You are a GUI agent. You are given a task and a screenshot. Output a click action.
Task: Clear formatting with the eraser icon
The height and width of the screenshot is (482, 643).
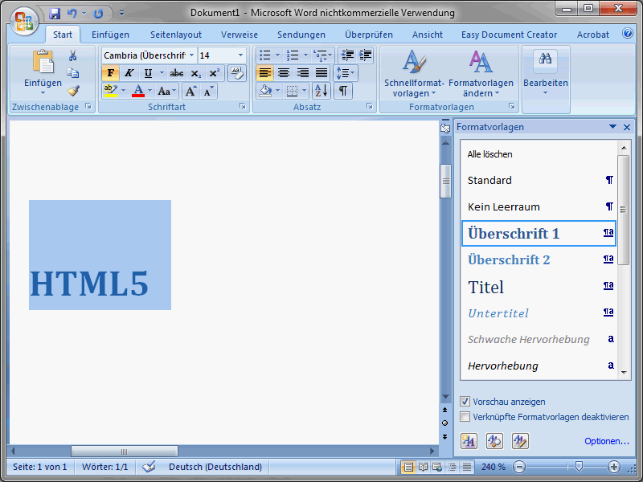click(x=237, y=73)
